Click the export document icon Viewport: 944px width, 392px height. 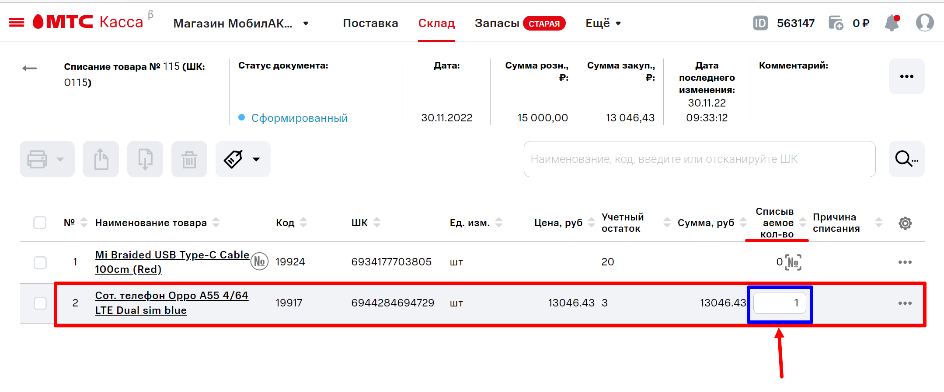(x=101, y=159)
